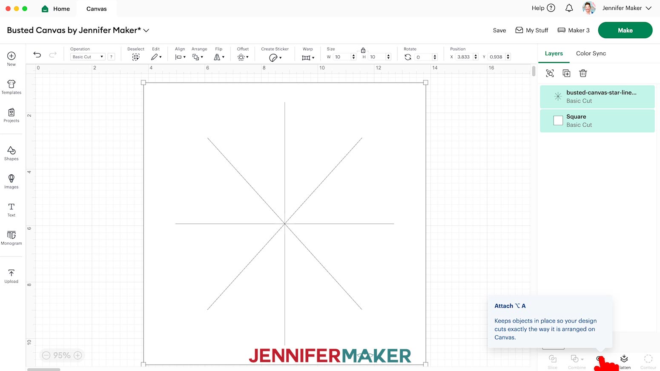Switch to the Layers tab
Image resolution: width=660 pixels, height=371 pixels.
tap(554, 54)
